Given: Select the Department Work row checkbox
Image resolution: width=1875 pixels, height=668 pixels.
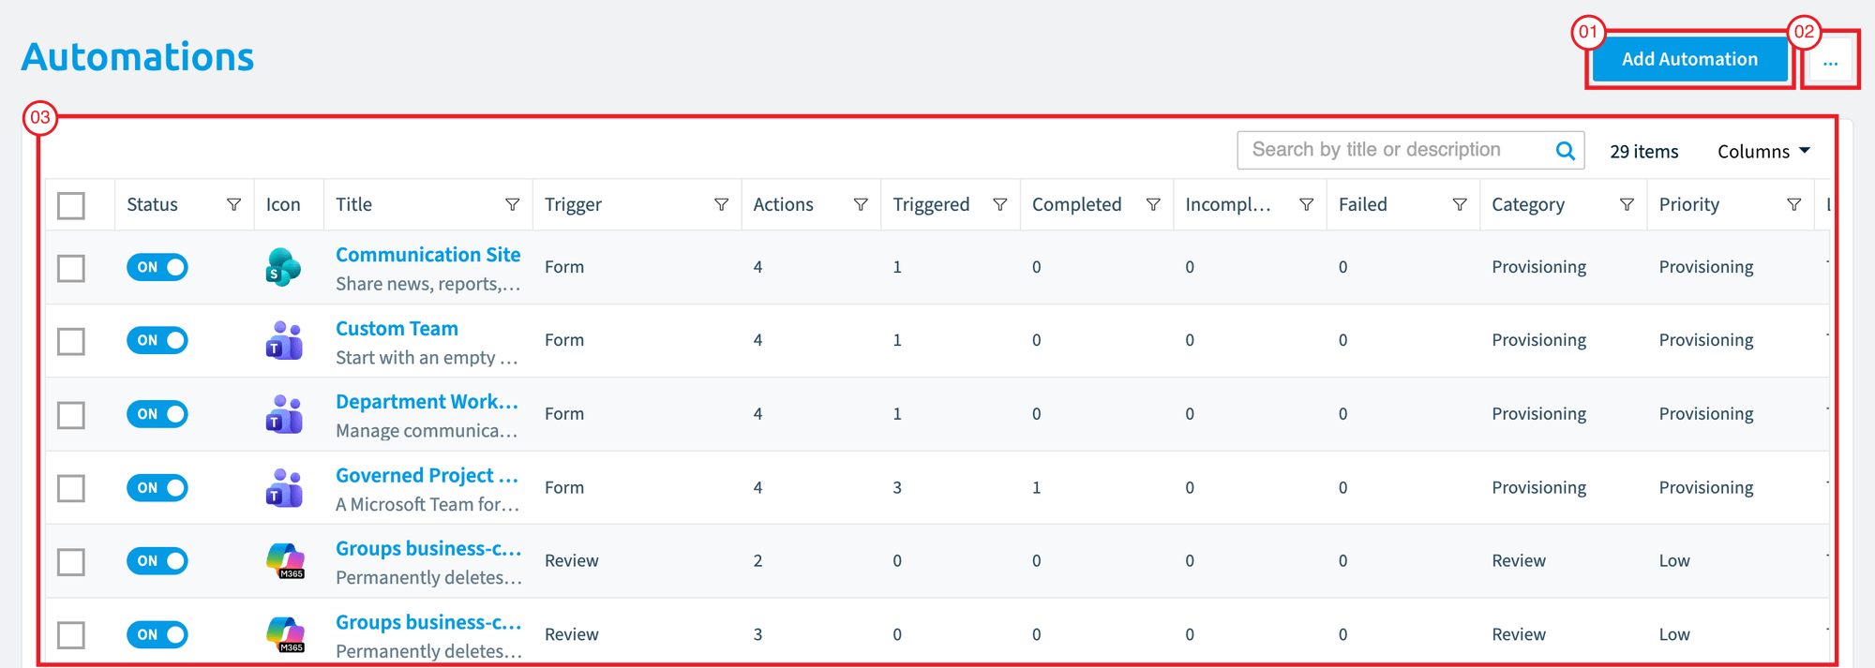Looking at the screenshot, I should [71, 414].
